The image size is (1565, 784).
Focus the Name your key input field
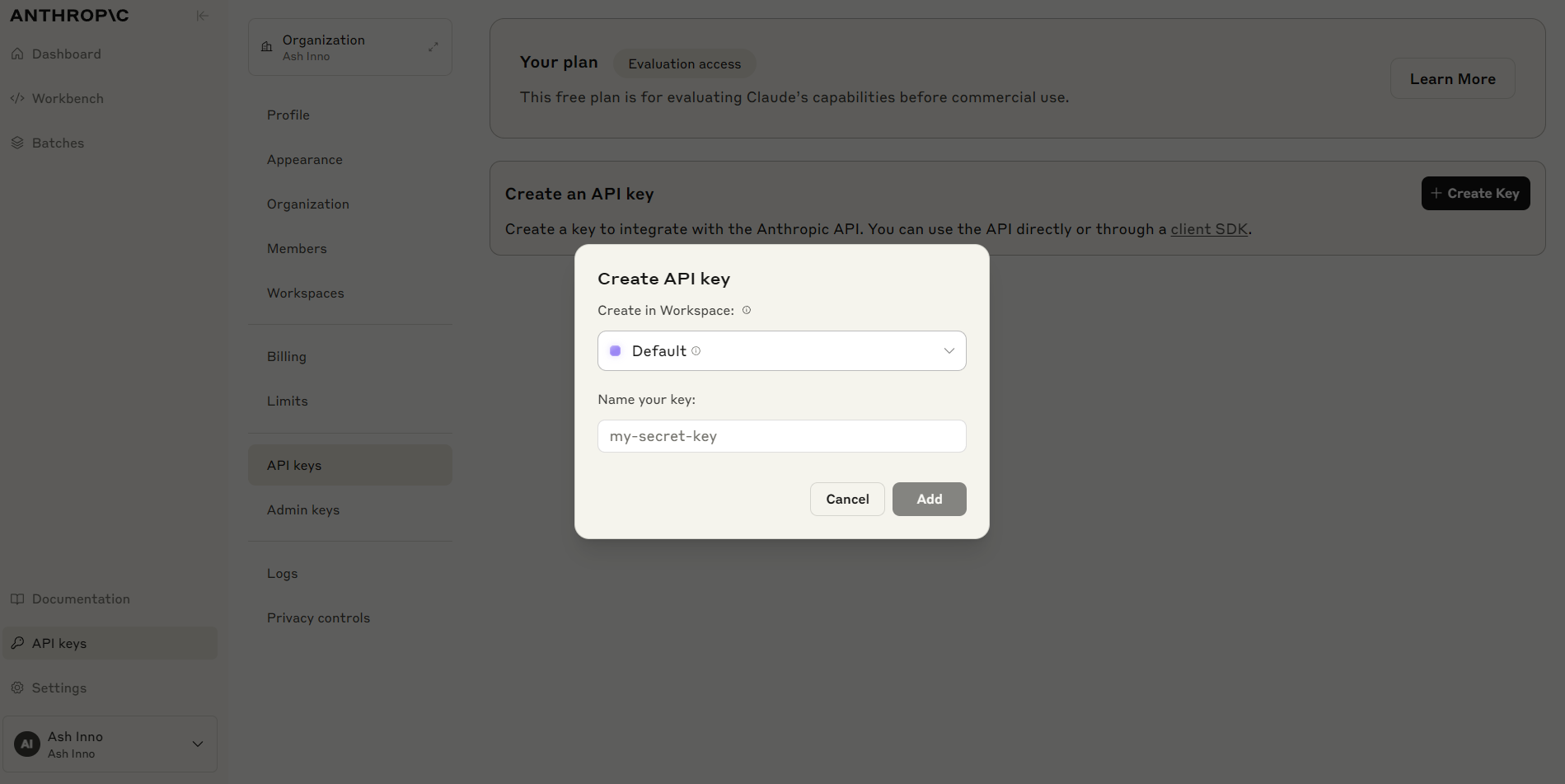click(781, 436)
